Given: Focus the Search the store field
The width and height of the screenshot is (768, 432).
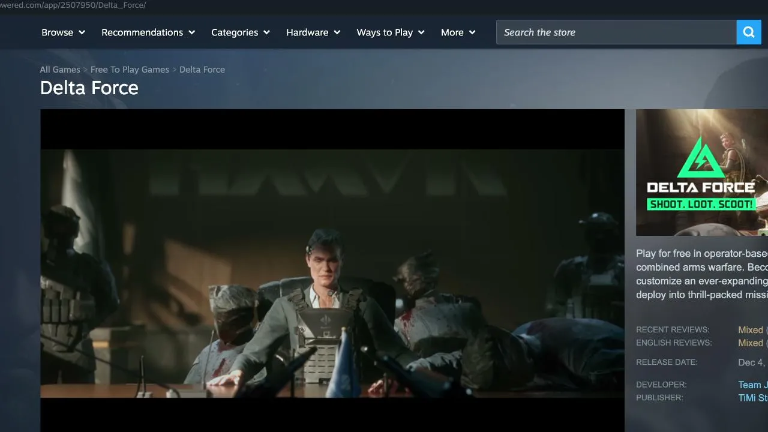Looking at the screenshot, I should tap(616, 32).
